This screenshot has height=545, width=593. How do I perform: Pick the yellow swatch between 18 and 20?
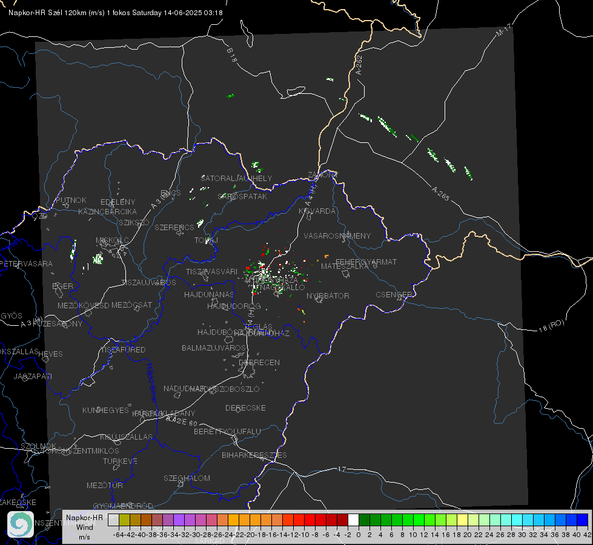pyautogui.click(x=462, y=520)
